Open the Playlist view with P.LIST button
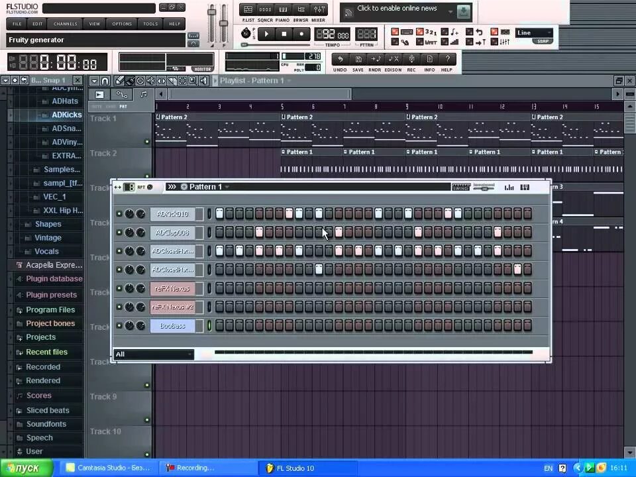636x477 pixels. [x=248, y=9]
